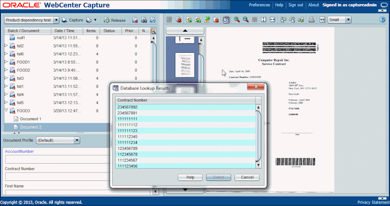This screenshot has width=390, height=206.
Task: Click Document 1 page icon
Action: point(16,119)
